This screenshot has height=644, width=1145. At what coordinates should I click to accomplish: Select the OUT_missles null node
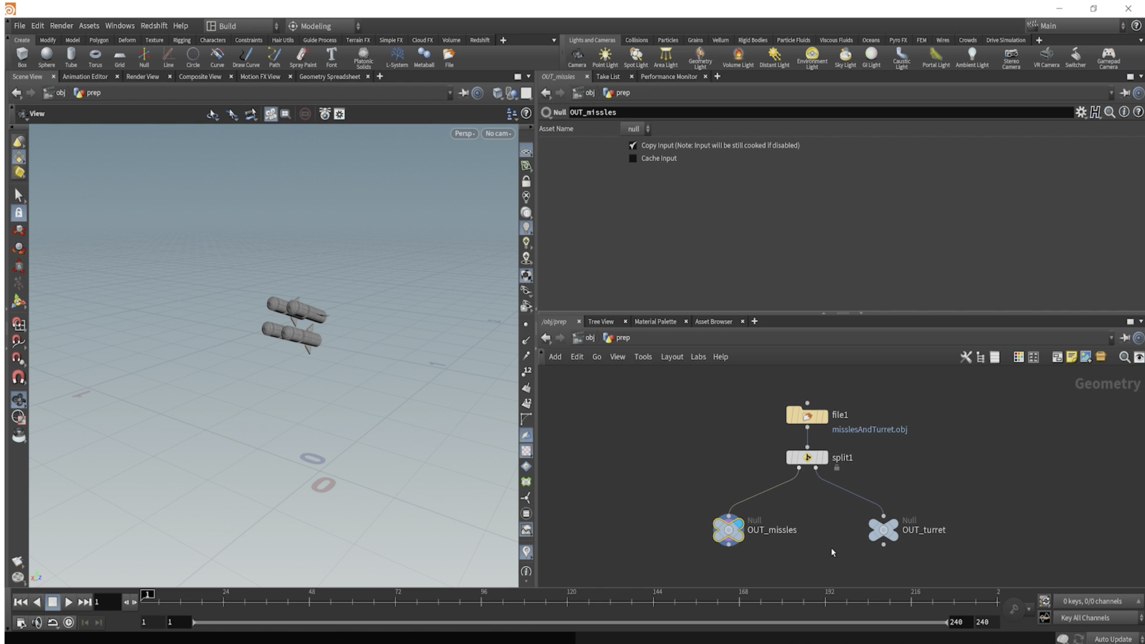click(x=728, y=530)
